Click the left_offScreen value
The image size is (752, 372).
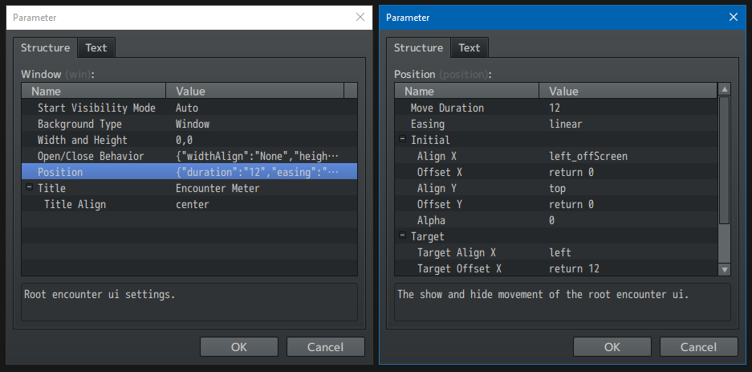click(588, 156)
